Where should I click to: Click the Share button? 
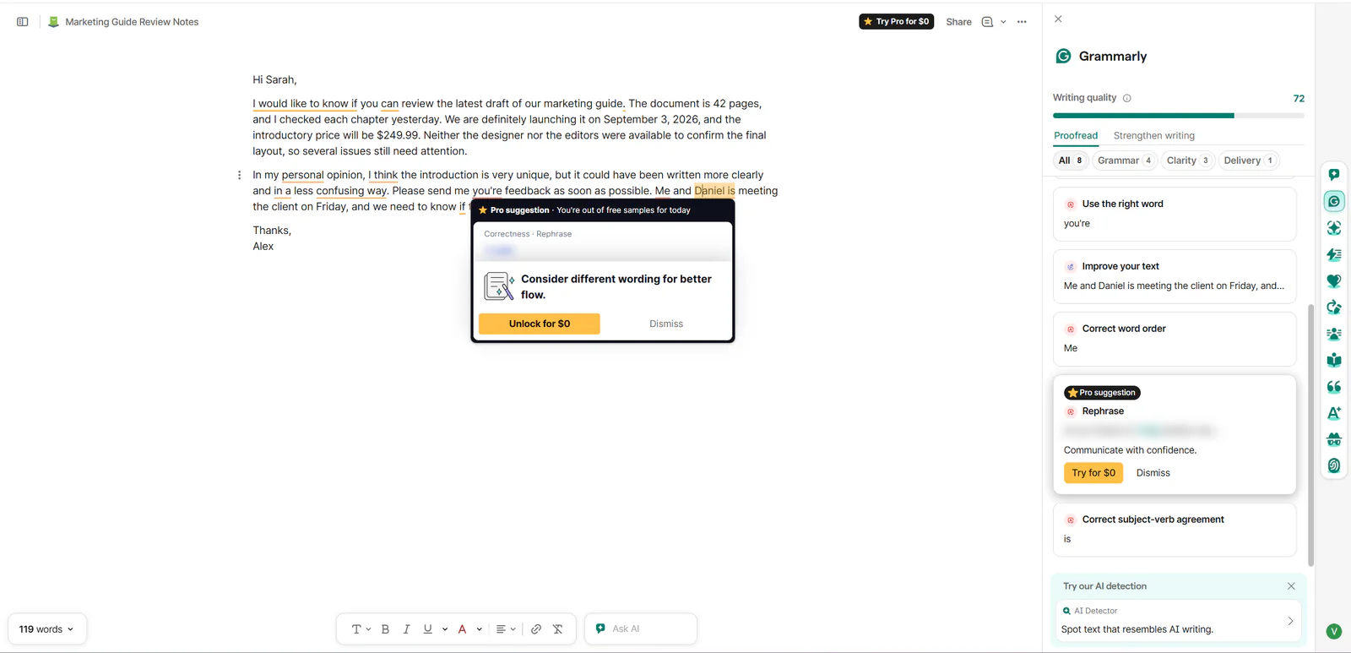pyautogui.click(x=958, y=22)
